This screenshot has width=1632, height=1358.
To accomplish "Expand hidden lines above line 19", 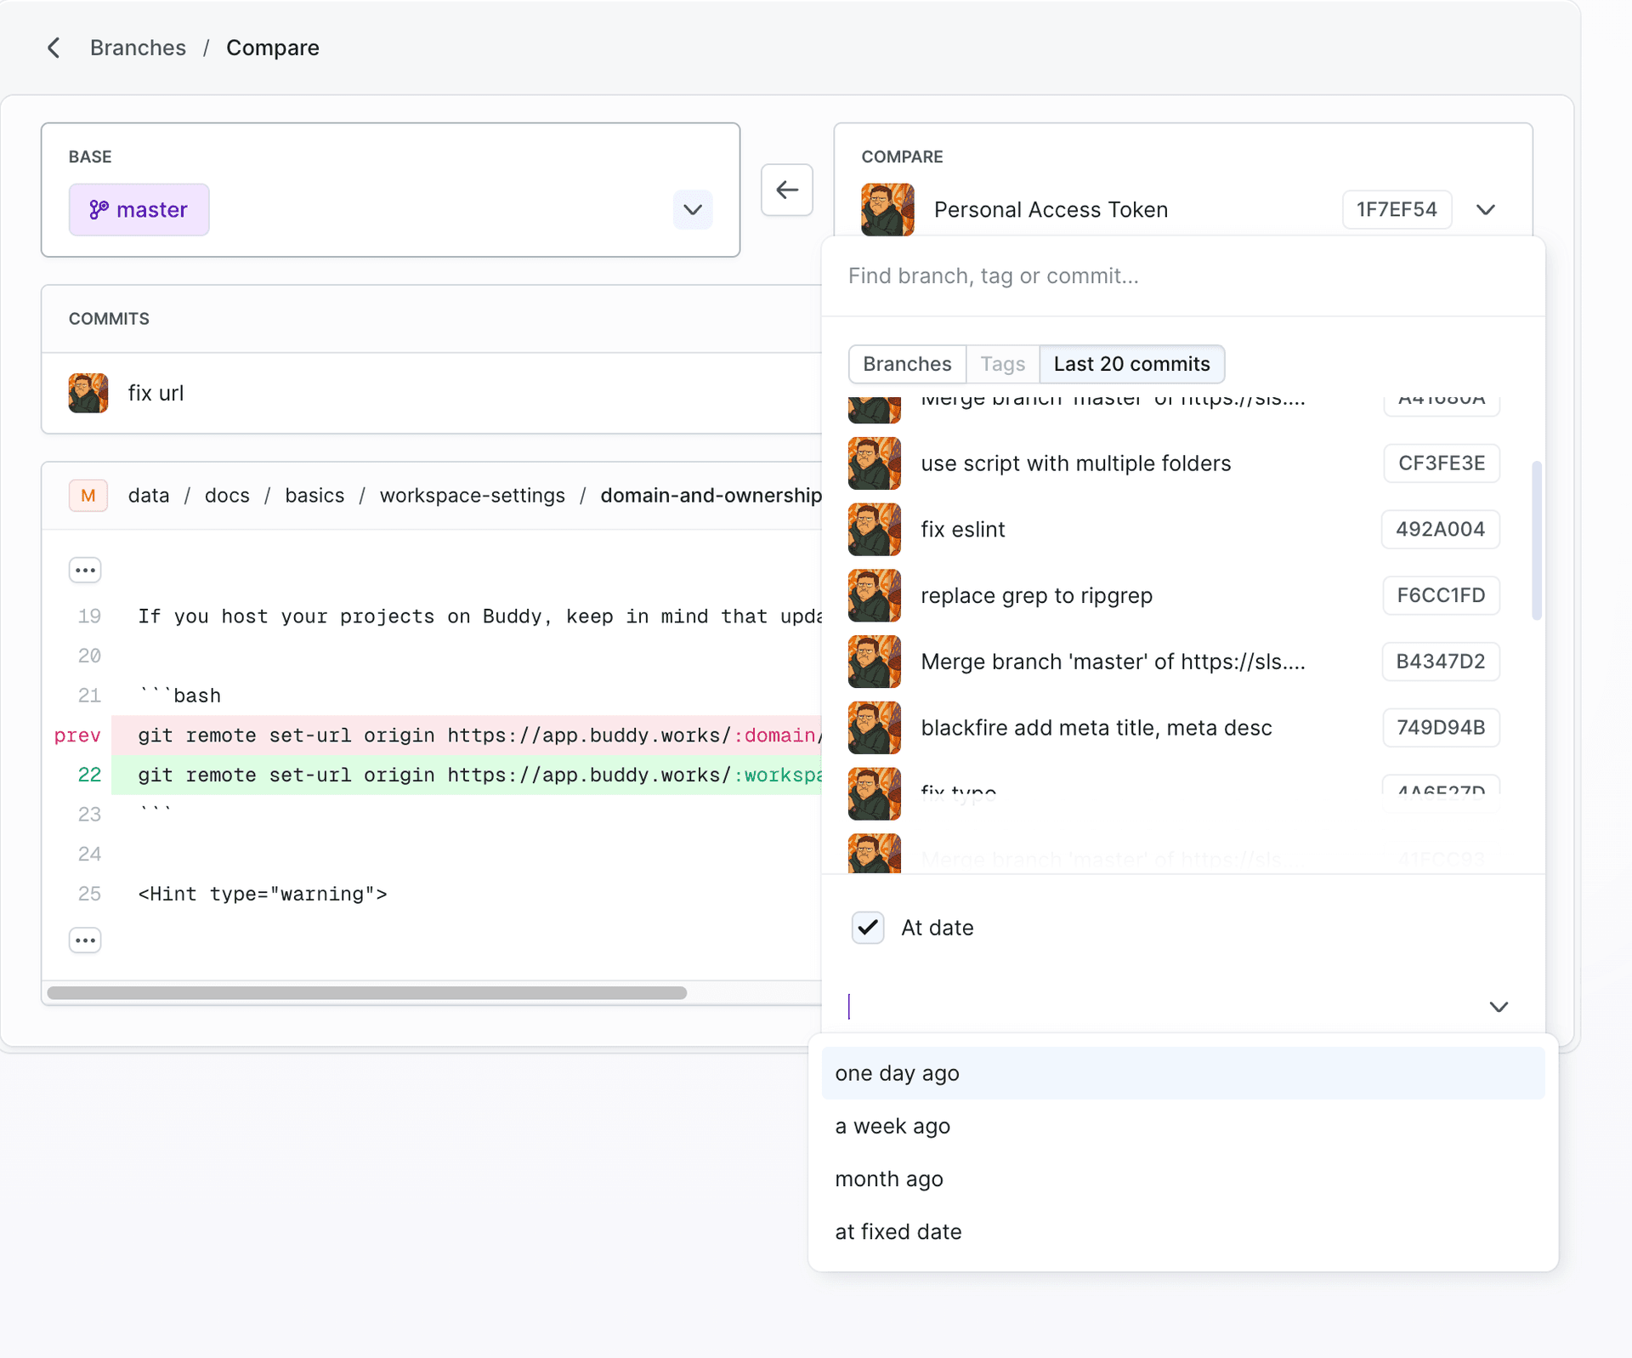I will click(85, 571).
